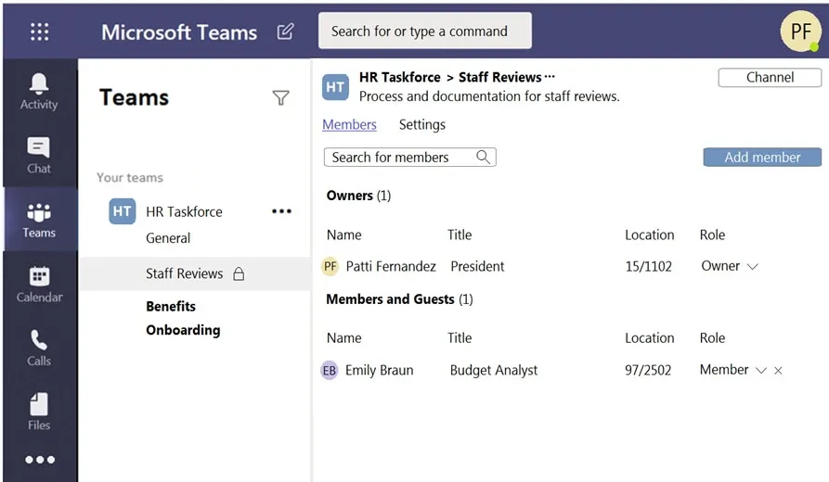829x482 pixels.
Task: Show more apps ellipsis in left rail
Action: [40, 460]
